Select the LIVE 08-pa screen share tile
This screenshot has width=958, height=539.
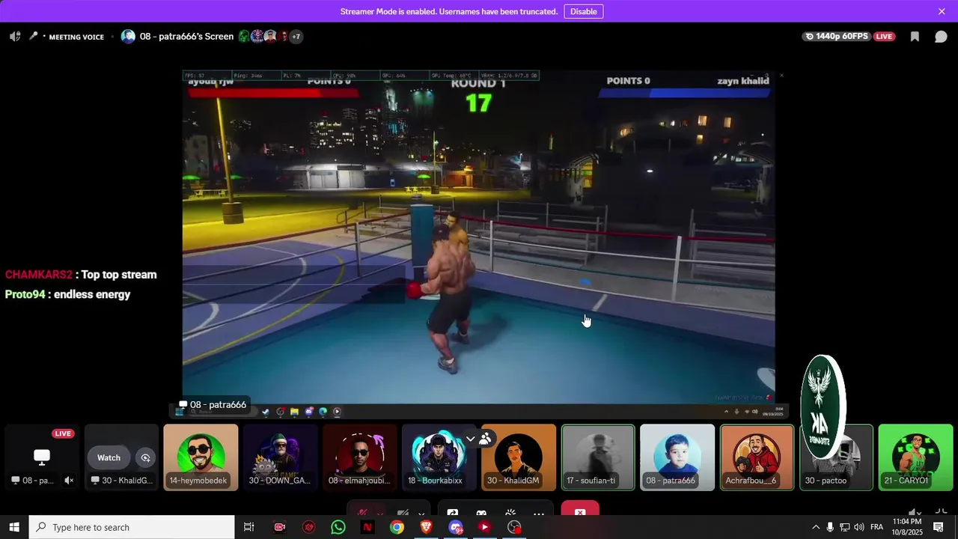click(x=42, y=457)
